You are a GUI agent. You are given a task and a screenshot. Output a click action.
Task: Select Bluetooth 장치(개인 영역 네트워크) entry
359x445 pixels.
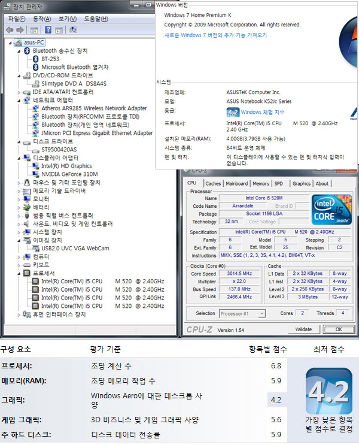pyautogui.click(x=86, y=125)
